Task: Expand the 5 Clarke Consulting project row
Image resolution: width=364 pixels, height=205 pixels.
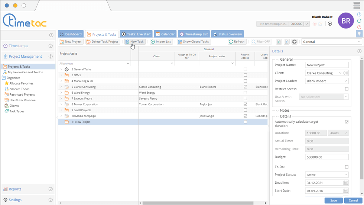Action: click(61, 87)
